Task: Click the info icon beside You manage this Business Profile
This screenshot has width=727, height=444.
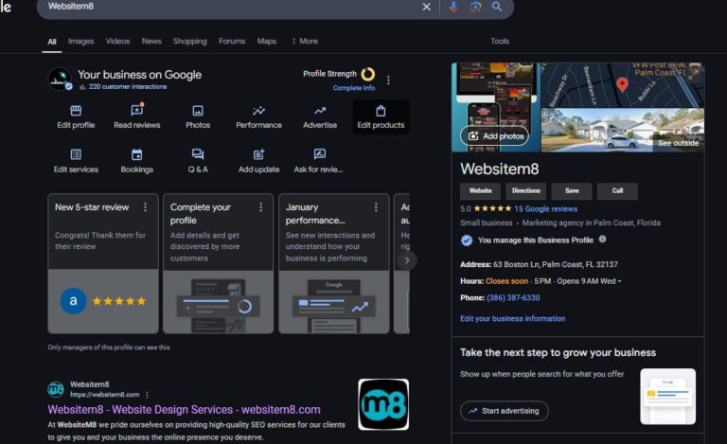Action: pos(602,240)
